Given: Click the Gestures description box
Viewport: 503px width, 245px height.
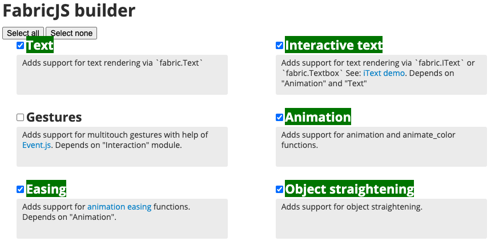Looking at the screenshot, I should tap(122, 154).
